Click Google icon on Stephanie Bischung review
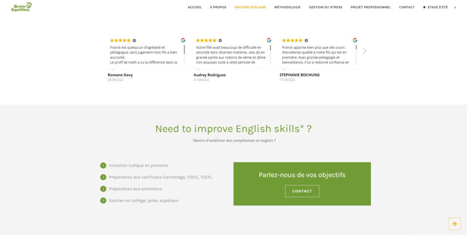 coord(355,40)
